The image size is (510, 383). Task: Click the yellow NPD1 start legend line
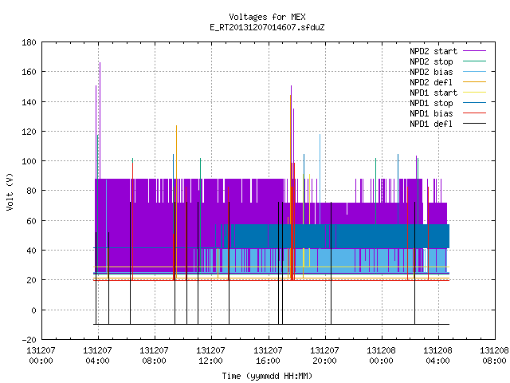[x=474, y=93]
